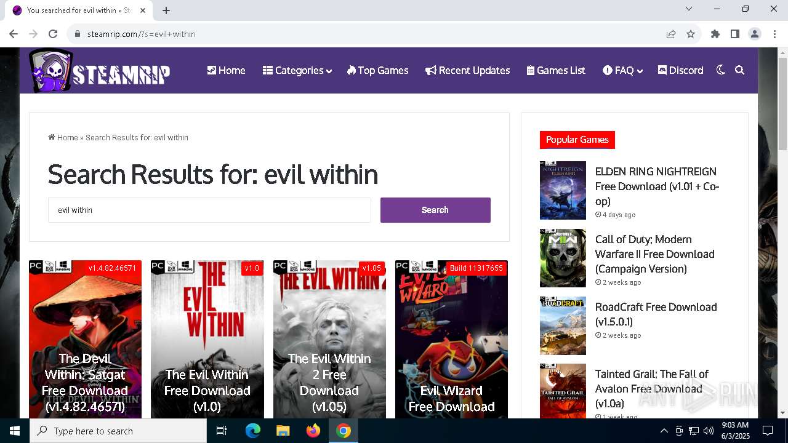Open the Discord link
This screenshot has width=788, height=443.
coord(680,70)
